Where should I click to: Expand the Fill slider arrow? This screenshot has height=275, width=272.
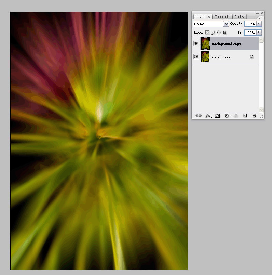click(x=259, y=32)
